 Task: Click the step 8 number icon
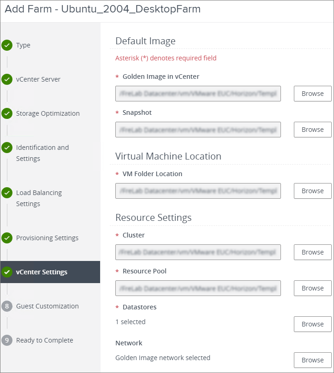click(7, 306)
